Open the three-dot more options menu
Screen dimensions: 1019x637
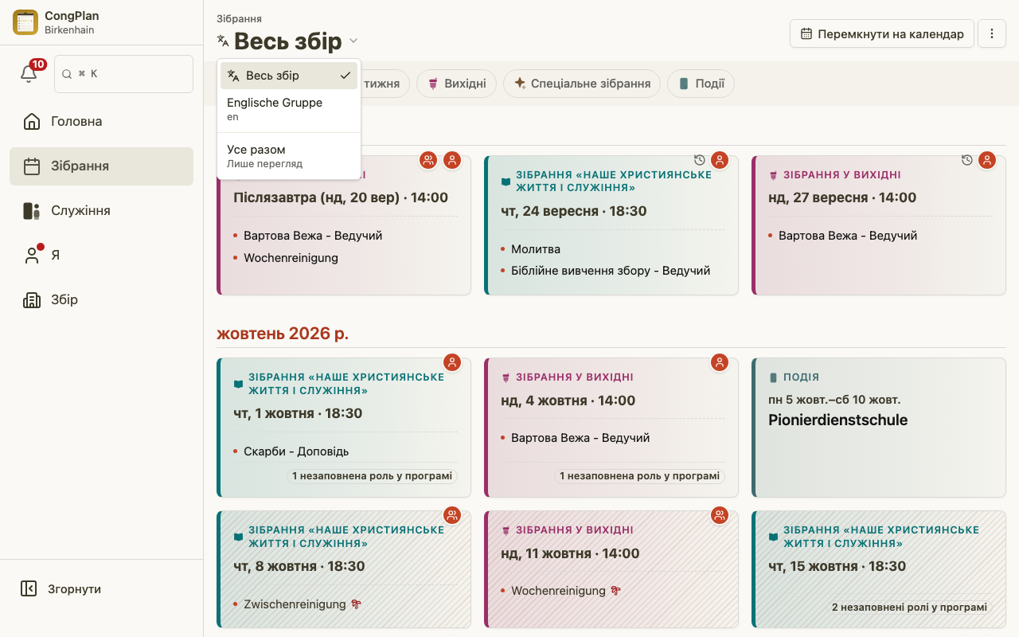click(x=992, y=33)
